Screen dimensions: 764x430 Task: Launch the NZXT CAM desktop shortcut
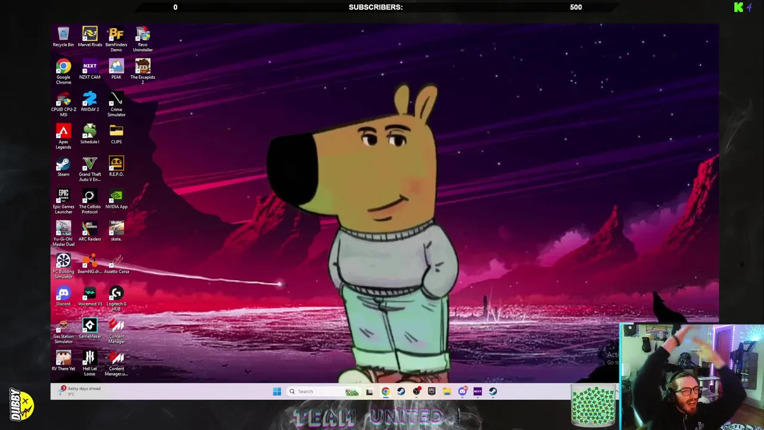(90, 69)
